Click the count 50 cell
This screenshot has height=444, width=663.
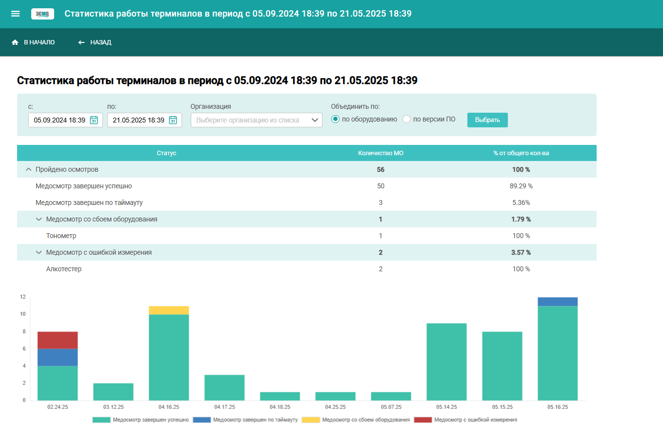(x=381, y=186)
